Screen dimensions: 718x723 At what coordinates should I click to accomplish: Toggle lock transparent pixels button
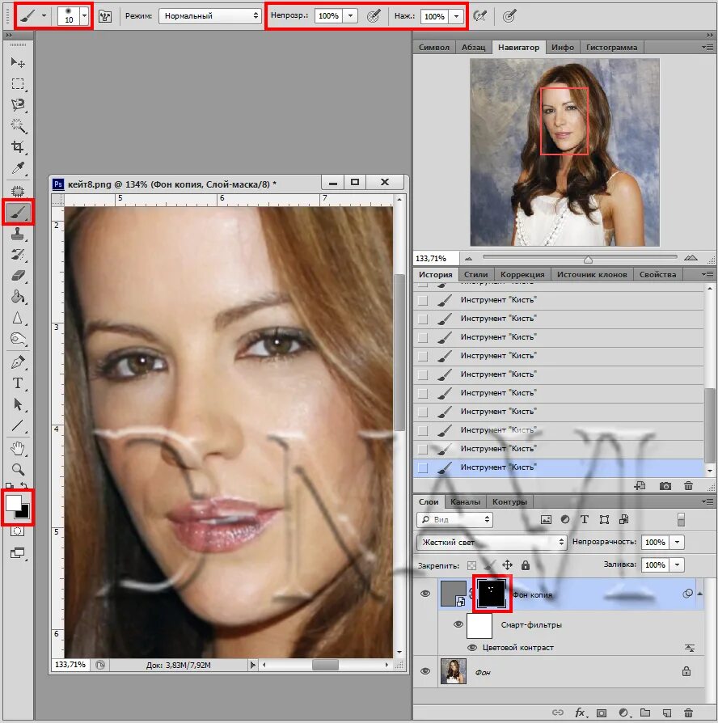point(471,565)
